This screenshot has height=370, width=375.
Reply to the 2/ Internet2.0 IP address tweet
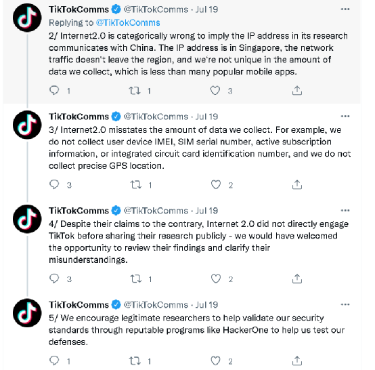pos(54,91)
